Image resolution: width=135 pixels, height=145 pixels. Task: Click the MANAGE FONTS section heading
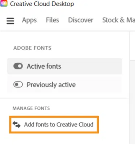pyautogui.click(x=31, y=108)
